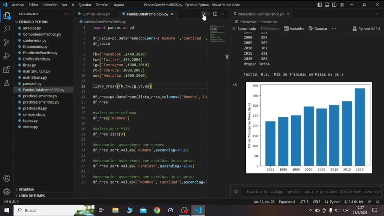384x216 pixels.
Task: Change end of line sequence CRLF
Action: [x=316, y=202]
